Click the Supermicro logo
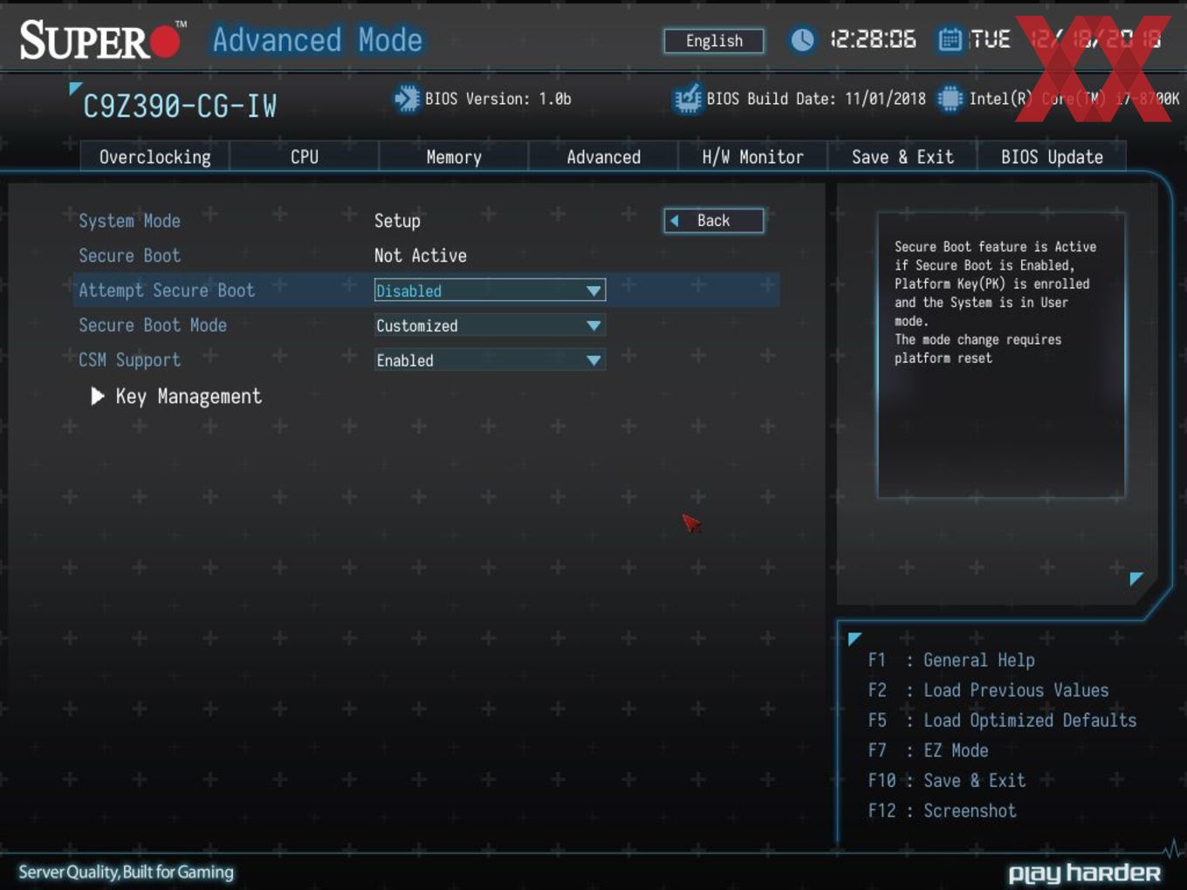This screenshot has height=890, width=1187. coord(102,40)
